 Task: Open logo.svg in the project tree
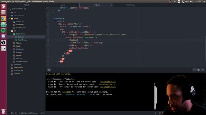click(19, 58)
